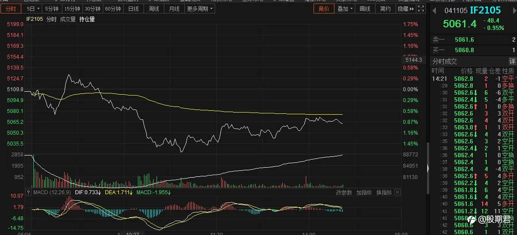Open the 叠加 overlay dropdown
Viewport: 517px width, 235px height.
point(345,9)
